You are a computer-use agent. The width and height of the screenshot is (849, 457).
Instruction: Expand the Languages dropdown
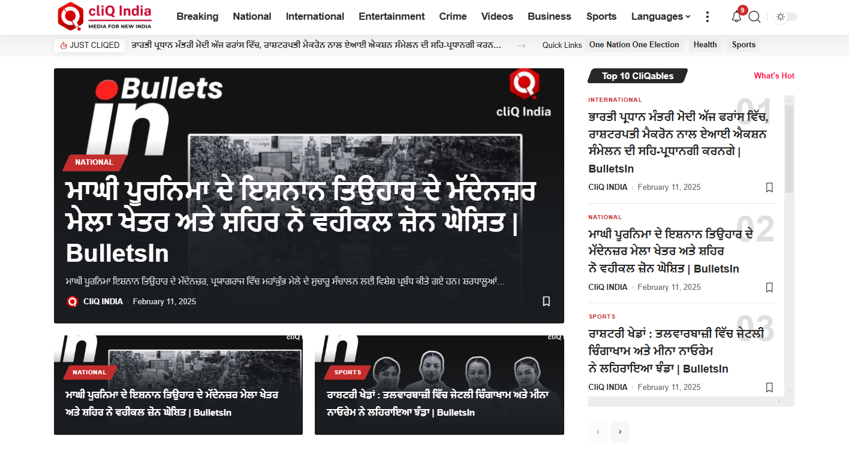[x=661, y=16]
